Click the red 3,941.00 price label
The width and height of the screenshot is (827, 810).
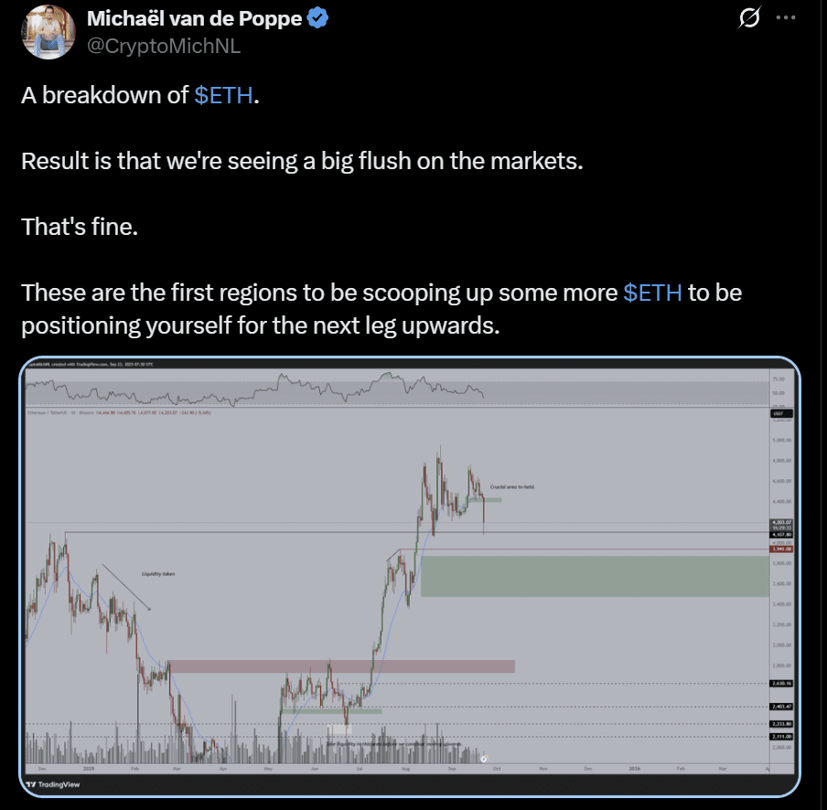(781, 549)
